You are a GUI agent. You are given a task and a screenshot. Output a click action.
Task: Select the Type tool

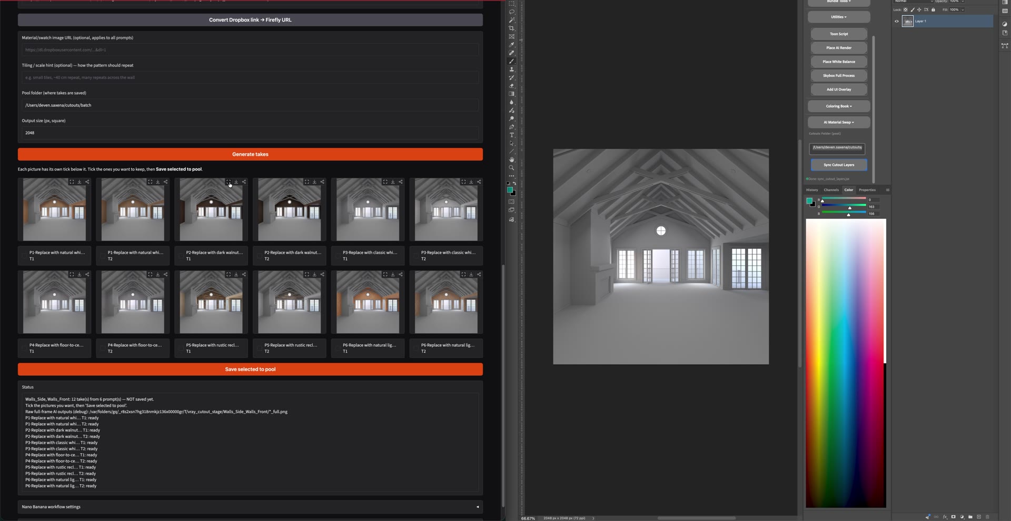(511, 135)
